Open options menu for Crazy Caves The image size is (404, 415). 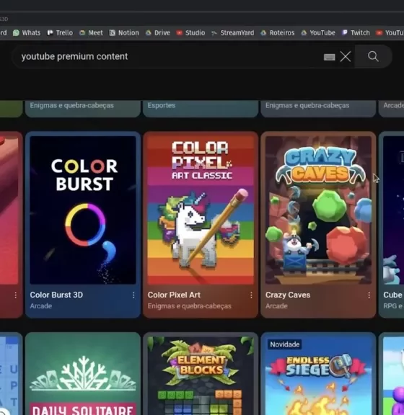point(369,295)
